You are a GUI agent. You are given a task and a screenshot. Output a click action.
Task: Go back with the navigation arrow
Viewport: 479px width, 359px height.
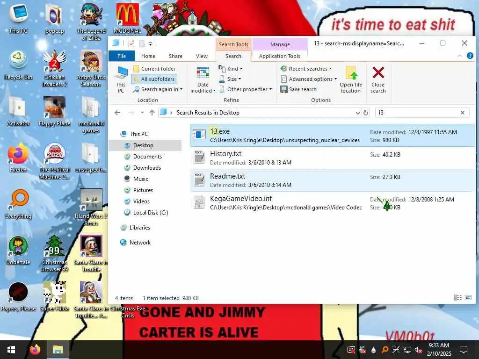click(x=117, y=113)
